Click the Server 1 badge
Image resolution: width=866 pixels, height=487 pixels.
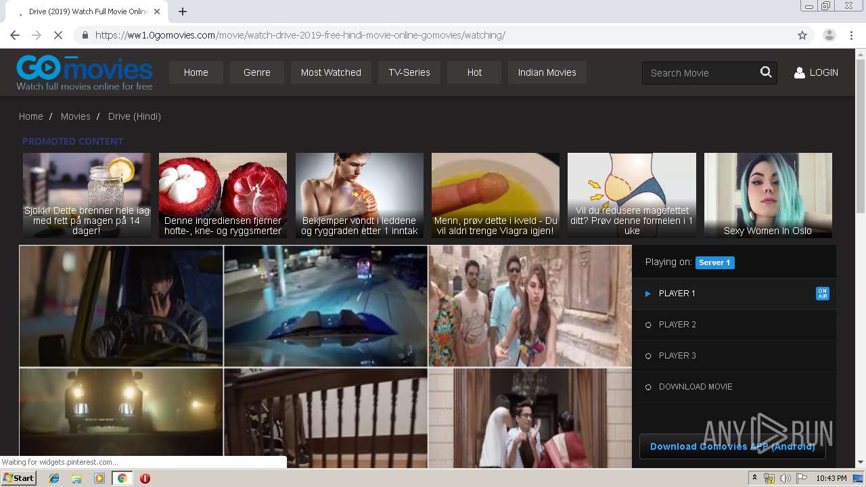click(x=714, y=262)
